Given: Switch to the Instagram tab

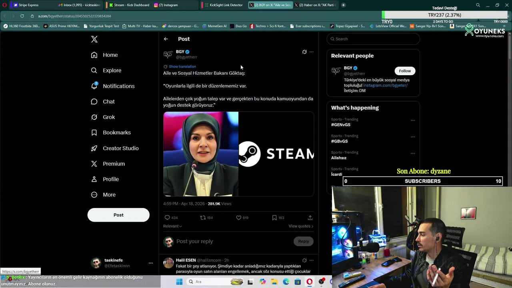Looking at the screenshot, I should 174,5.
